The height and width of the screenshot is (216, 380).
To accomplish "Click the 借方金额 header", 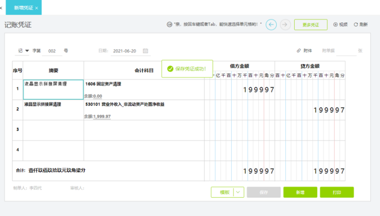I will coord(239,66).
